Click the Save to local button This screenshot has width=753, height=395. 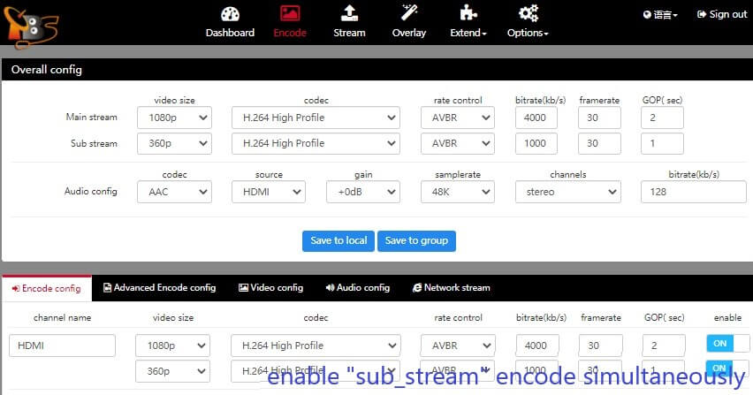click(338, 240)
